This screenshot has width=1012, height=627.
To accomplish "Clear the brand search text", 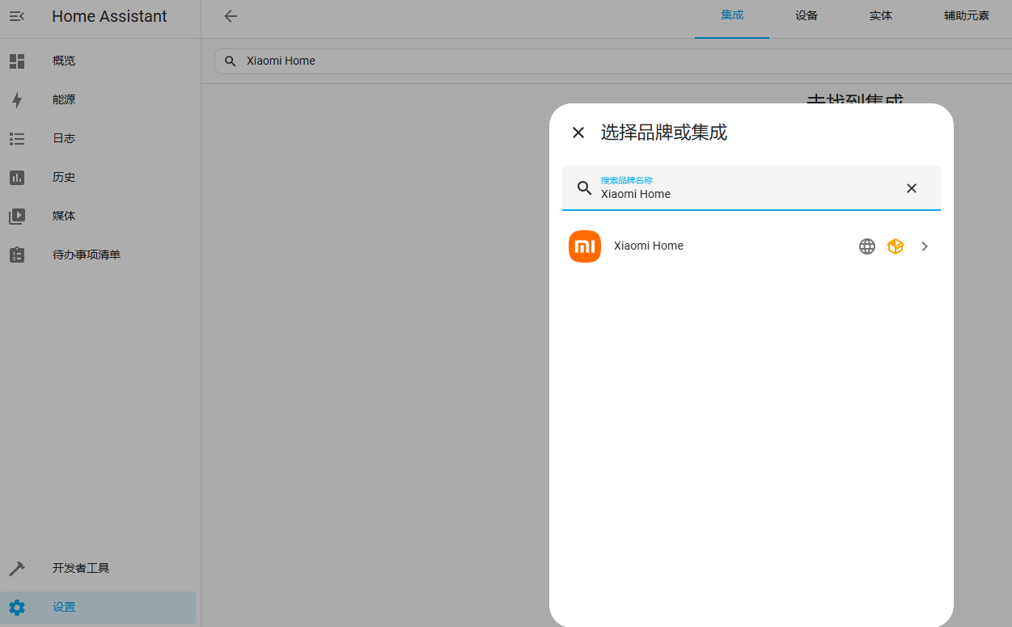I will 912,188.
